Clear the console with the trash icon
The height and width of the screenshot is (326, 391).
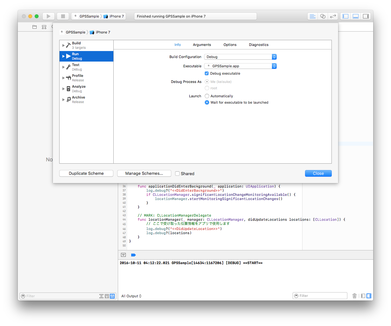pyautogui.click(x=354, y=296)
